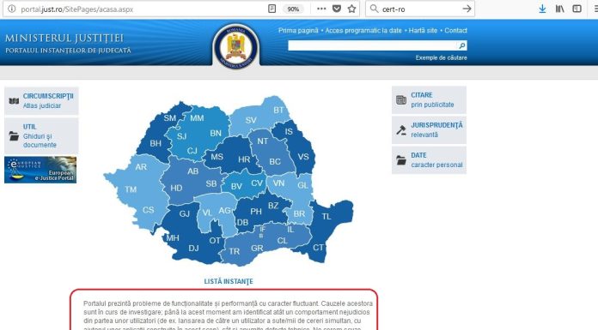The height and width of the screenshot is (330, 598).
Task: Select the BC county on the map
Action: point(275,162)
